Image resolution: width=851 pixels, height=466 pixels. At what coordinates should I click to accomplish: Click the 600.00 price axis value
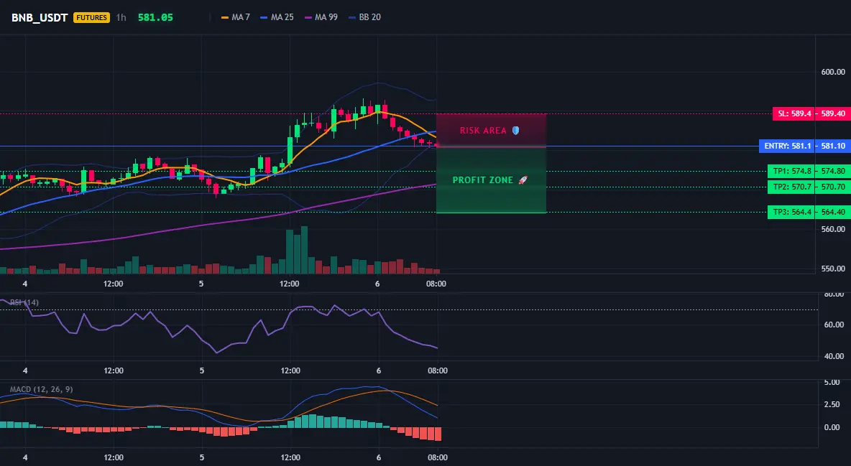833,72
